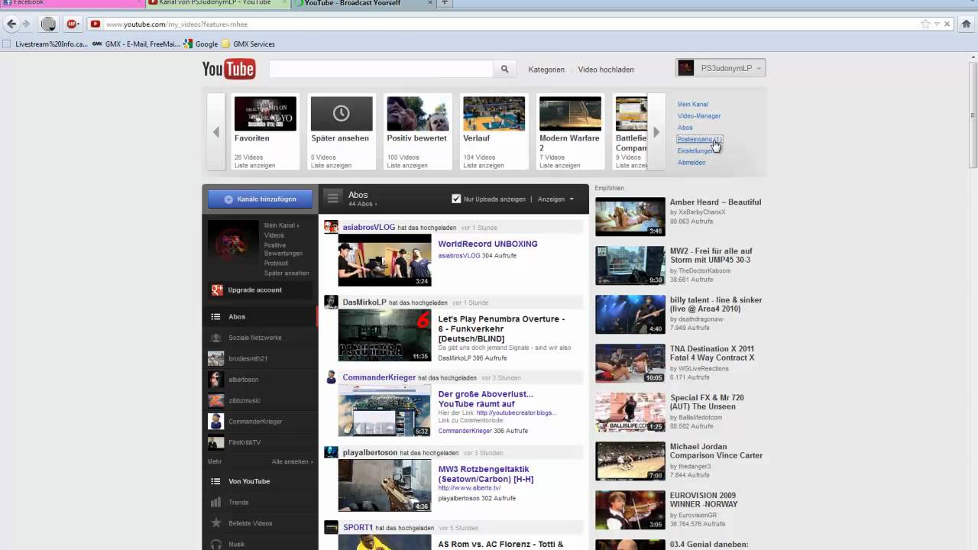This screenshot has height=550, width=978.
Task: Click the browser home button
Action: click(x=966, y=24)
